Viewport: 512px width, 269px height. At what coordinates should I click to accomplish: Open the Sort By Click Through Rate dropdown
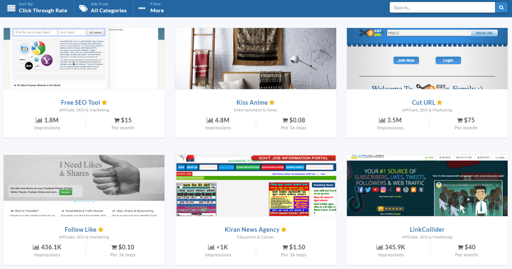[37, 8]
